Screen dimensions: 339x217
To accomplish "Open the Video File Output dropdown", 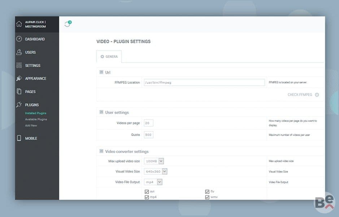I will click(153, 182).
